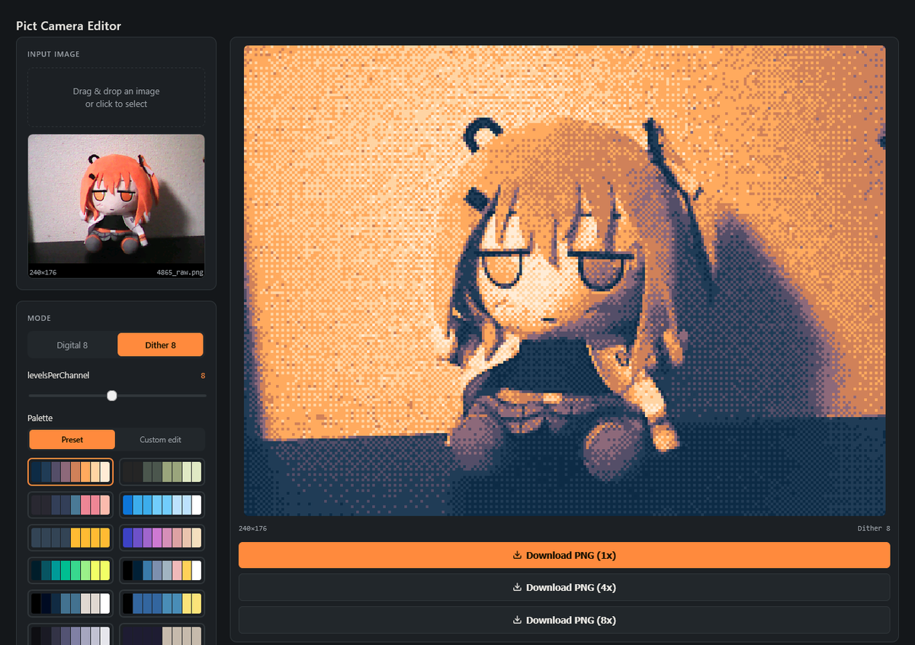Click the levelsPerChannel label

pos(59,376)
